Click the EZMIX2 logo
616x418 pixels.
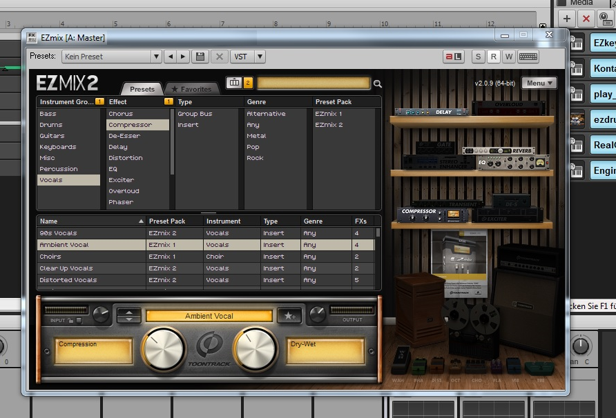67,83
